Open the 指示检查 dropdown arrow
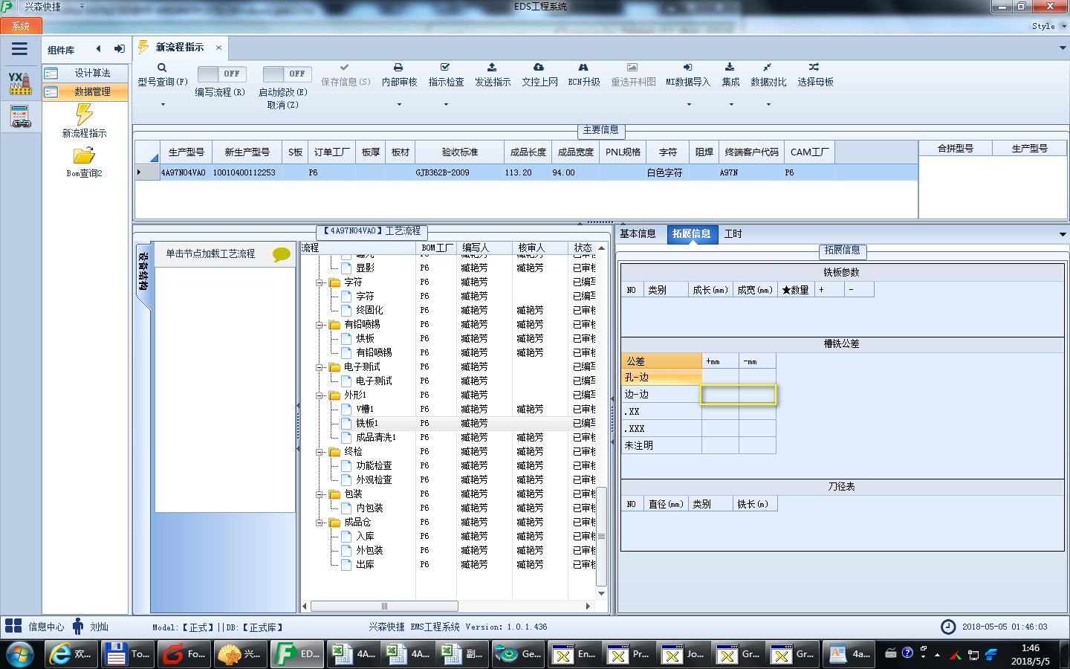Viewport: 1070px width, 669px height. (x=446, y=105)
